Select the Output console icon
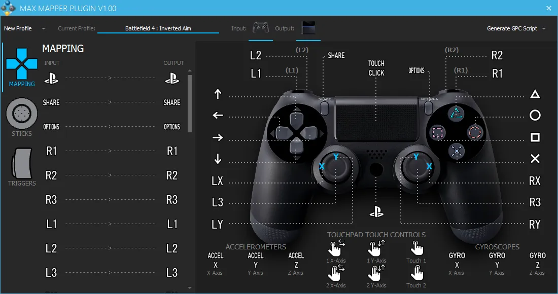This screenshot has width=558, height=294. coord(308,28)
